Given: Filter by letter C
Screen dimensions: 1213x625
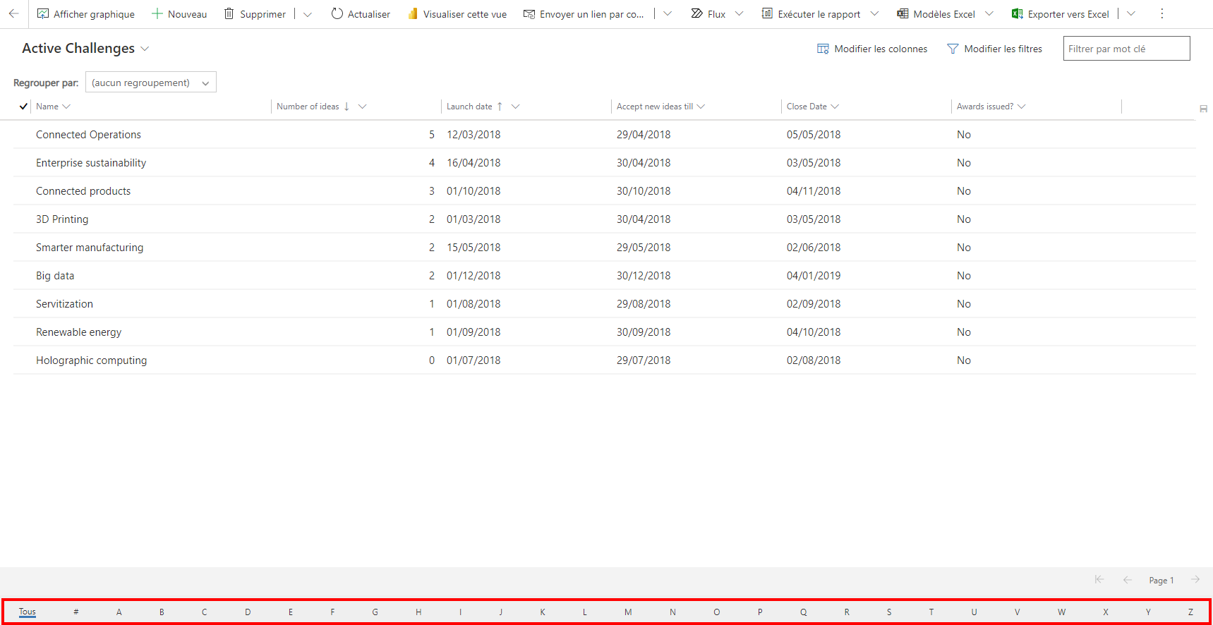Looking at the screenshot, I should tap(205, 612).
